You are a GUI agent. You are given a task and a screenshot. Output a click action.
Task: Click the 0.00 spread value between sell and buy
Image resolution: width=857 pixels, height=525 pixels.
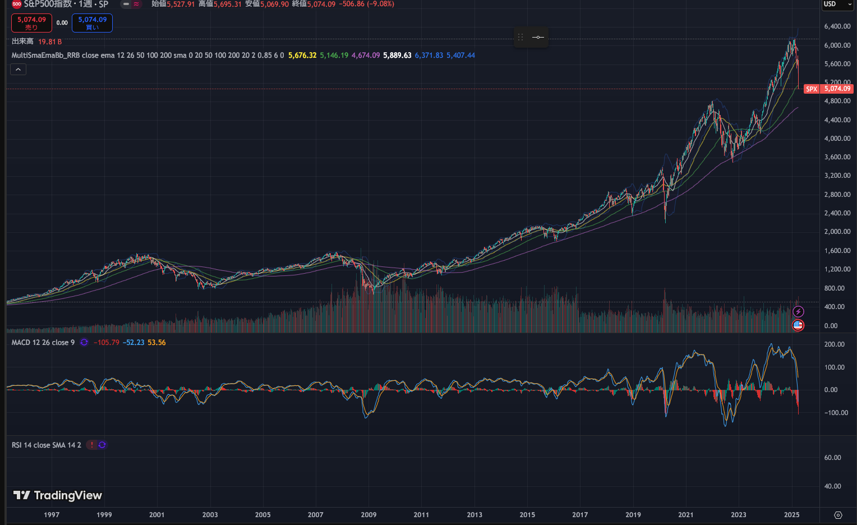click(62, 23)
